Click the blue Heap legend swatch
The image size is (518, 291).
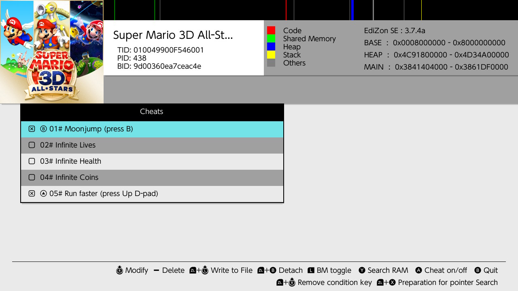(271, 46)
